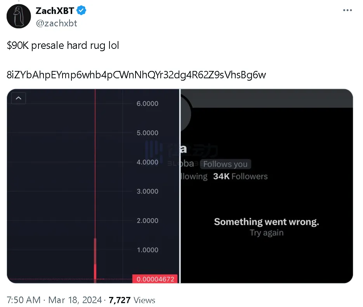Click the 6.0000 price axis label
This screenshot has height=307, width=363.
click(x=148, y=103)
